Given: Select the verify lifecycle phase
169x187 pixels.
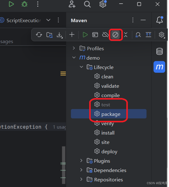Looking at the screenshot, I should coord(108,124).
